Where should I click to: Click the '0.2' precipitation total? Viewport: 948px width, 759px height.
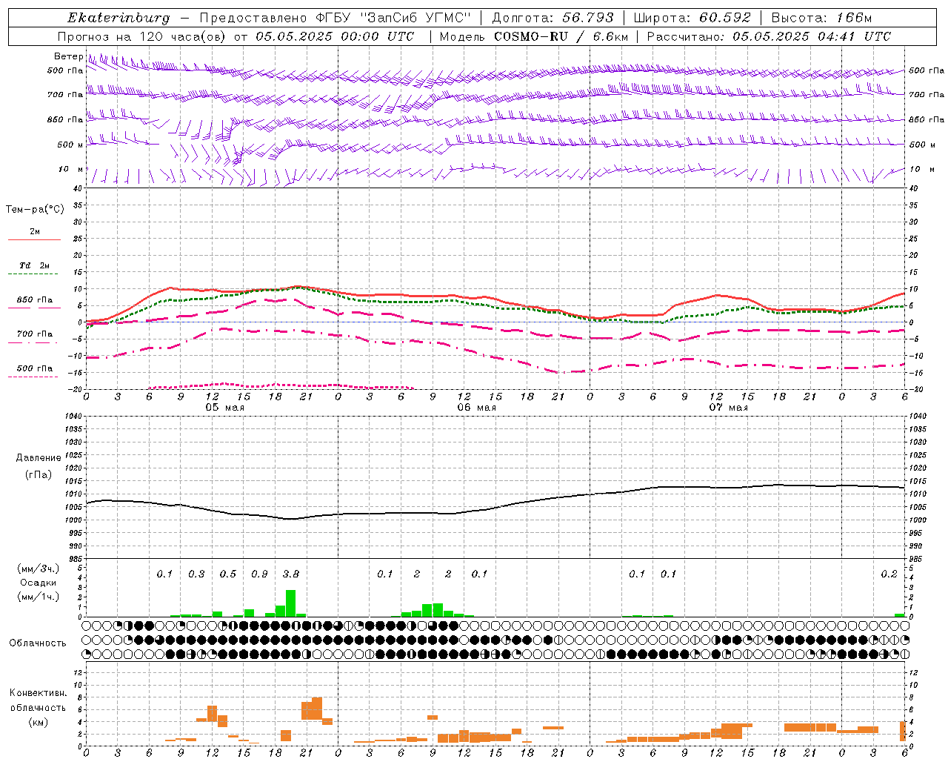click(x=889, y=574)
